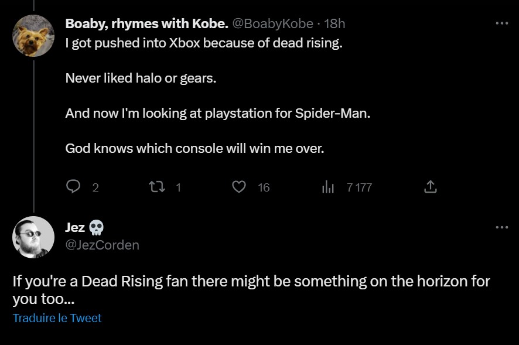Image resolution: width=519 pixels, height=345 pixels.
Task: Click the display name Jez
Action: (x=76, y=227)
